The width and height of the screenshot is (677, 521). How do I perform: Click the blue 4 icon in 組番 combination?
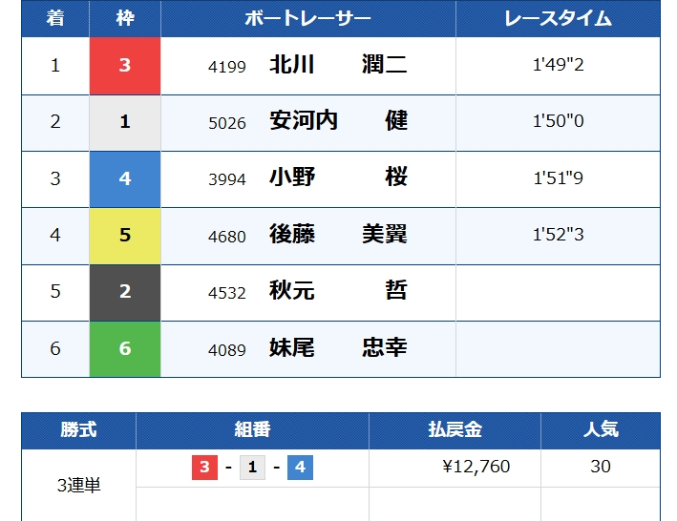click(x=300, y=468)
